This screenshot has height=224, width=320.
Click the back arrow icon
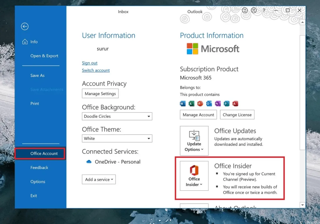25,27
